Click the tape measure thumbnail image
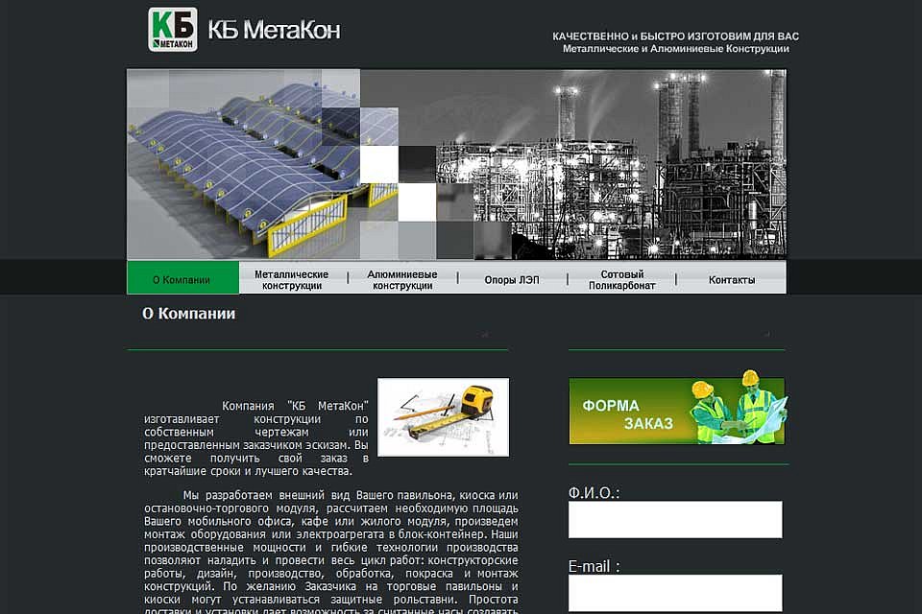The height and width of the screenshot is (614, 922). [x=444, y=417]
